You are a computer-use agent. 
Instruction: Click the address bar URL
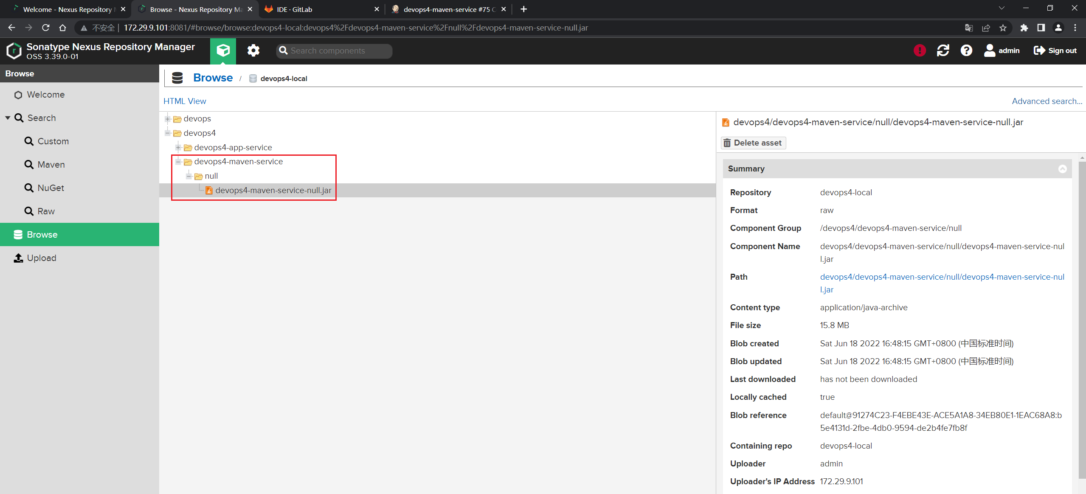tap(355, 28)
